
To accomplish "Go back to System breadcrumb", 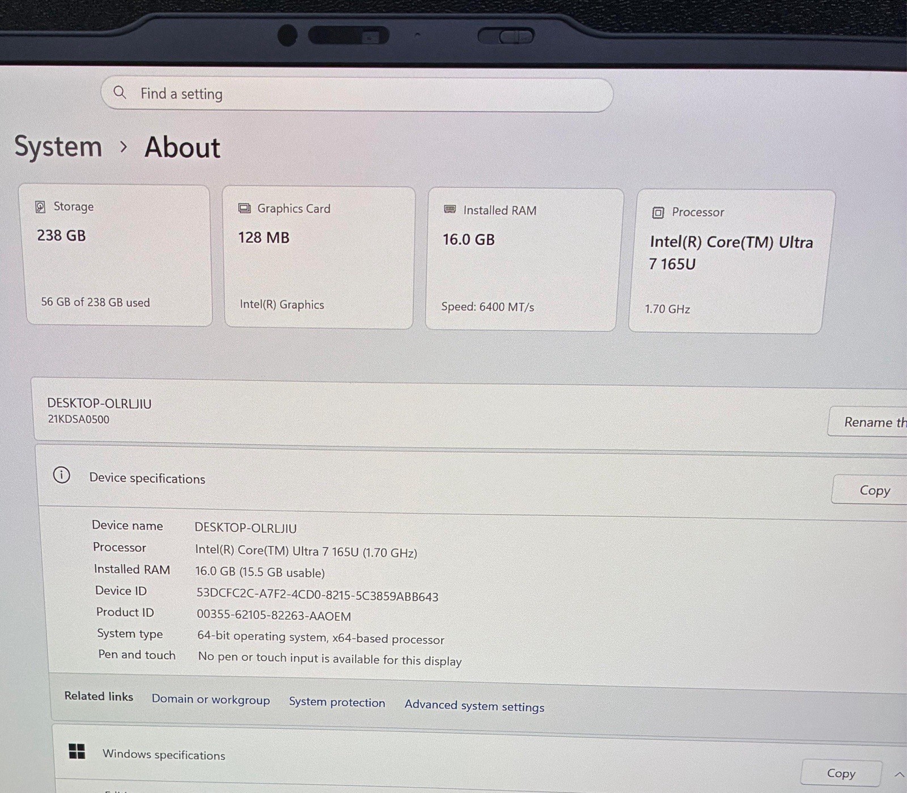I will 58,147.
